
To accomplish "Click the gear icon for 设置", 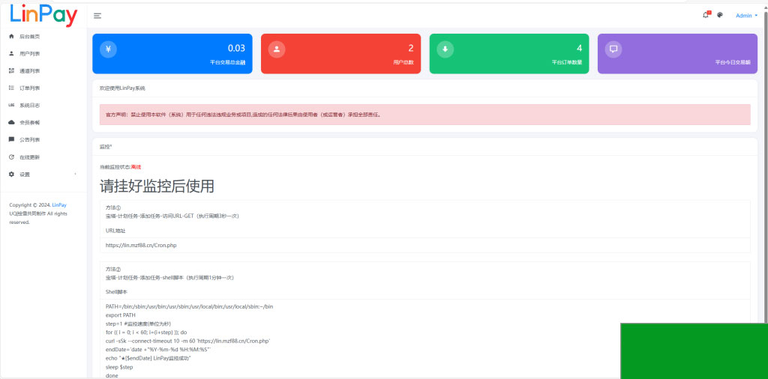I will pos(12,174).
